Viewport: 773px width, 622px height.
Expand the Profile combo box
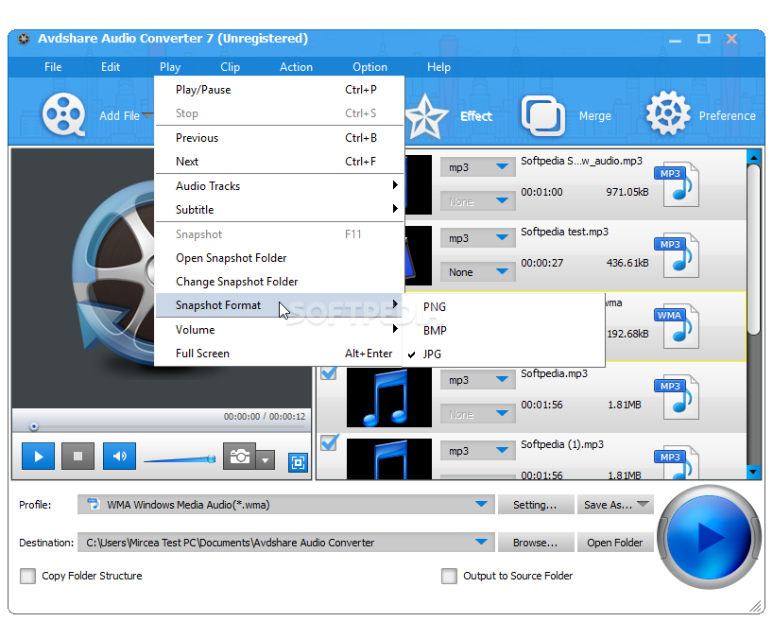[x=481, y=504]
